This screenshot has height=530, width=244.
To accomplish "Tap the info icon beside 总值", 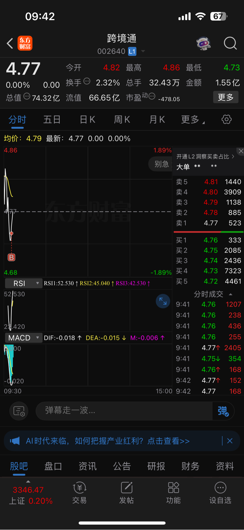I will pyautogui.click(x=27, y=96).
